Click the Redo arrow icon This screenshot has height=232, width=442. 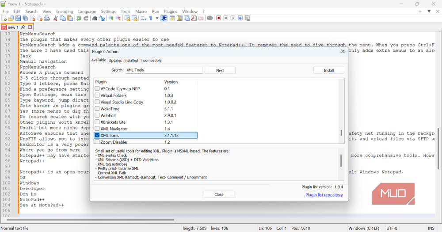click(x=86, y=18)
